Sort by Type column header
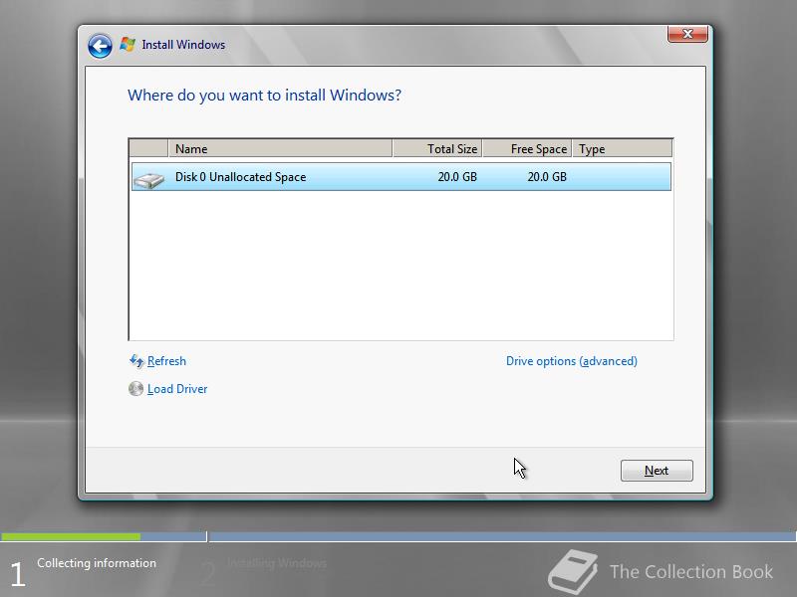797x597 pixels. click(622, 148)
